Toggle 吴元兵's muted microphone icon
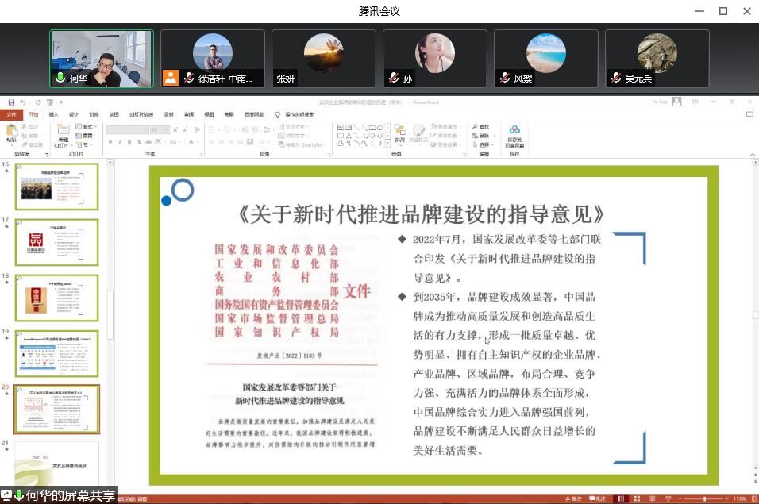The width and height of the screenshot is (759, 504). 615,79
